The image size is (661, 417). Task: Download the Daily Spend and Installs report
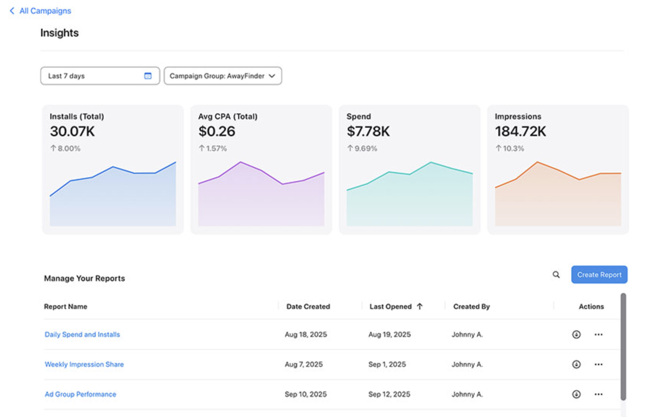click(x=576, y=334)
